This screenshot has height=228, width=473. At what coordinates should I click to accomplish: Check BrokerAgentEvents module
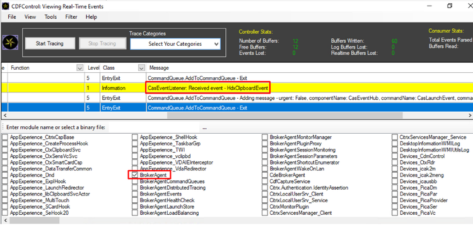(x=135, y=194)
